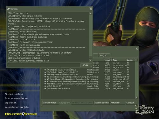Open the Buscar servidores menu item

click(16, 98)
